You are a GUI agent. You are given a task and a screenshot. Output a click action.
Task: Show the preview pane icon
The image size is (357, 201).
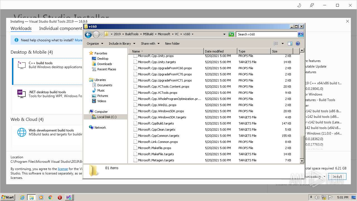290,44
